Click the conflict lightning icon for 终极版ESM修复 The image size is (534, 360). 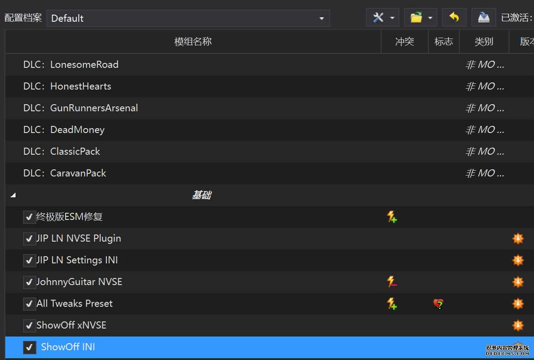[392, 217]
